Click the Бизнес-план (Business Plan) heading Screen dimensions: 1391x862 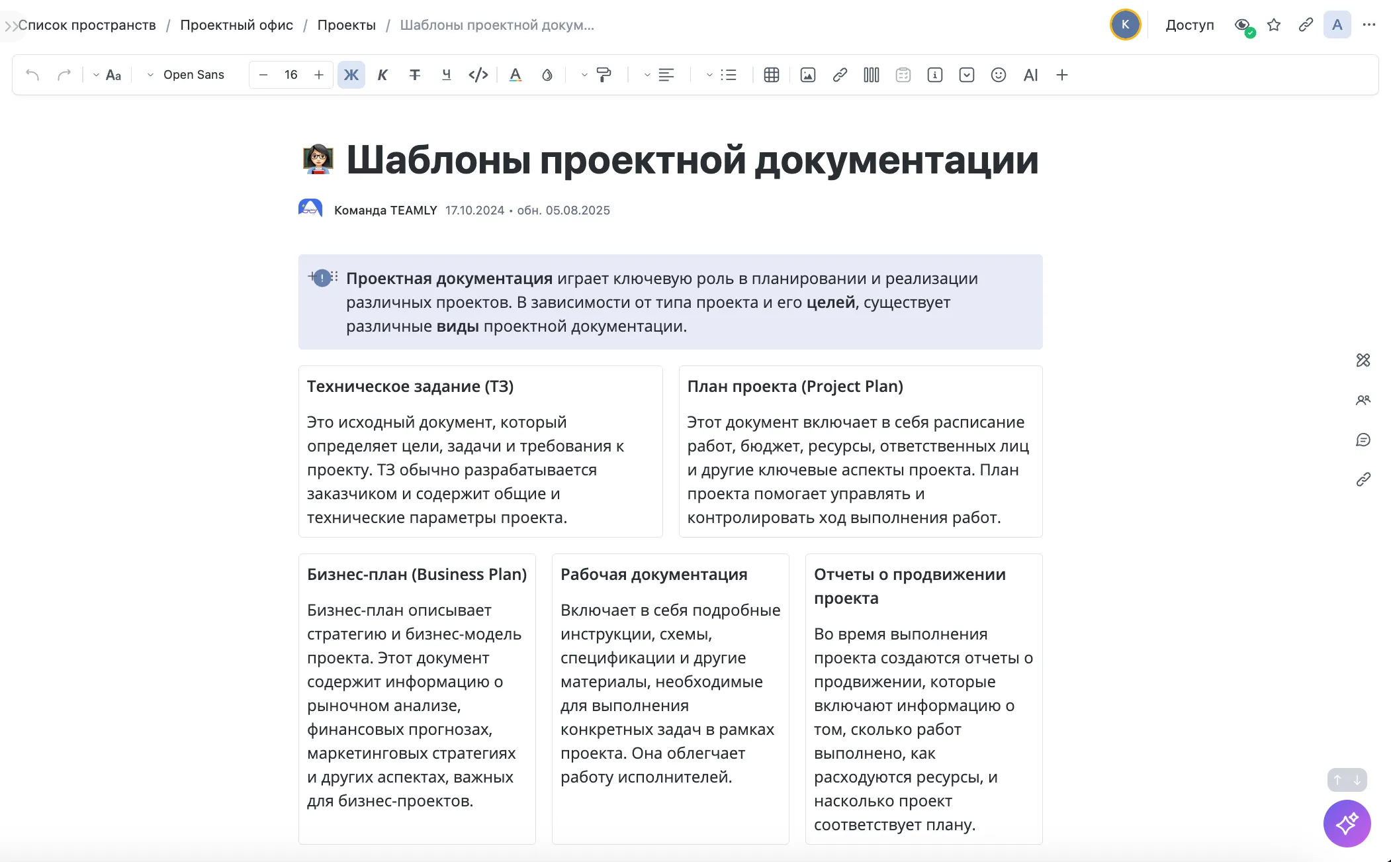click(417, 575)
